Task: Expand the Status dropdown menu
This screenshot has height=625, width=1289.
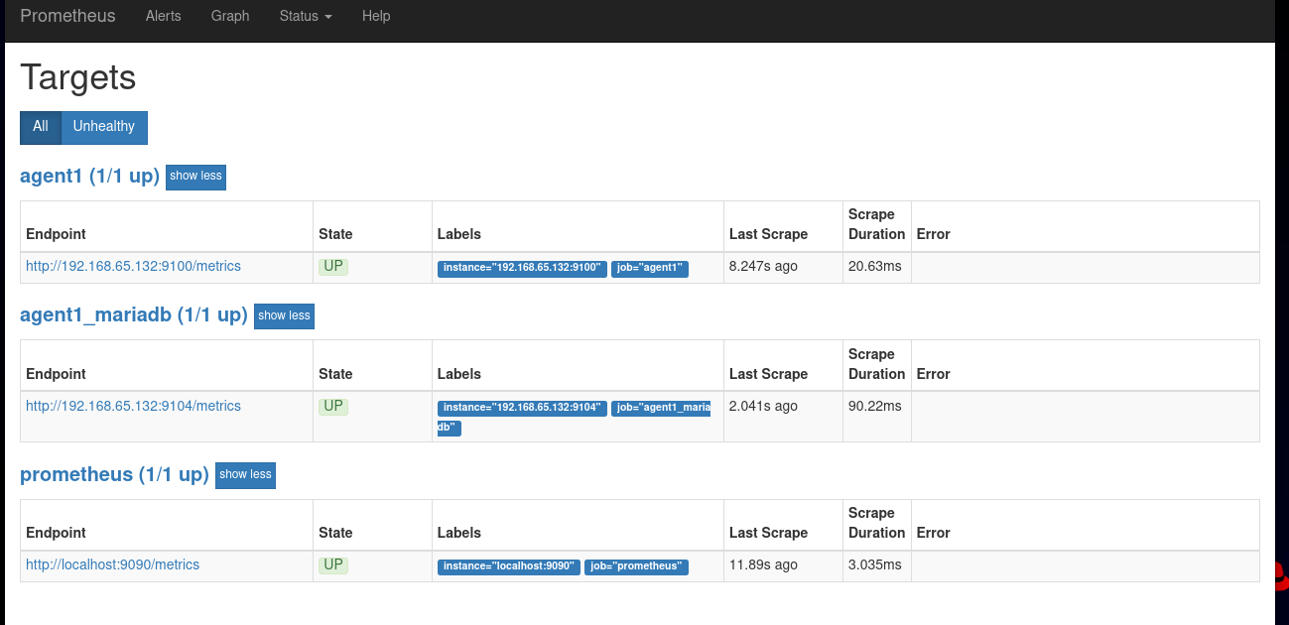Action: pyautogui.click(x=306, y=16)
